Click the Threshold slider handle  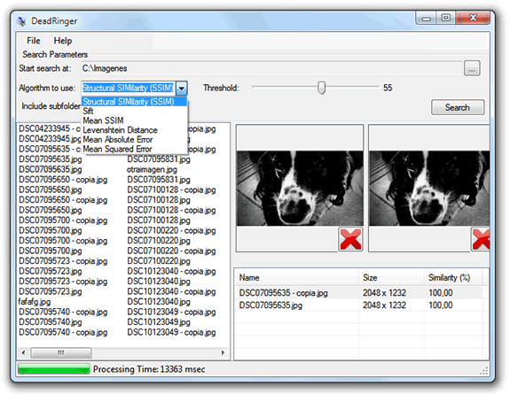pyautogui.click(x=321, y=88)
